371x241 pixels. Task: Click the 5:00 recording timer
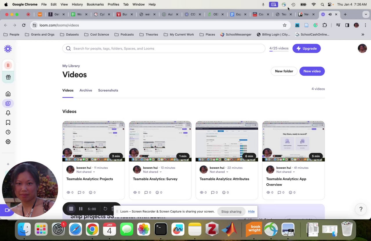tap(92, 209)
